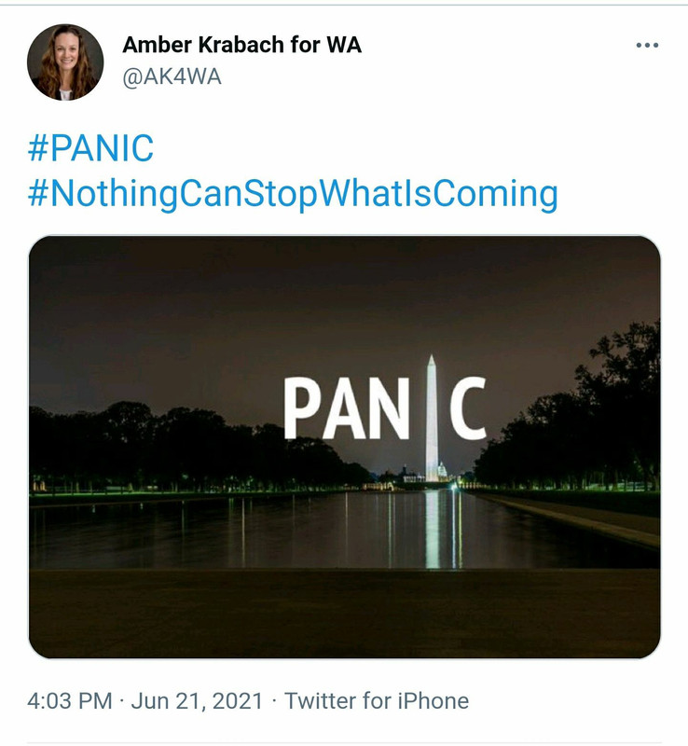This screenshot has height=746, width=688.
Task: Open Amber Krabach's profile picture
Action: point(65,62)
